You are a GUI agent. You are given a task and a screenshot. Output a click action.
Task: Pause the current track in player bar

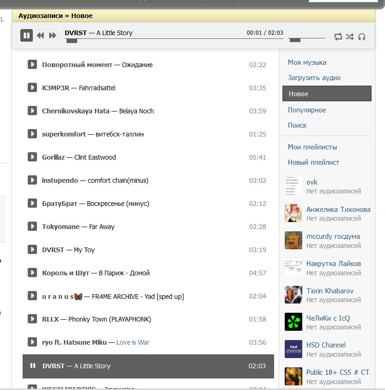click(26, 35)
